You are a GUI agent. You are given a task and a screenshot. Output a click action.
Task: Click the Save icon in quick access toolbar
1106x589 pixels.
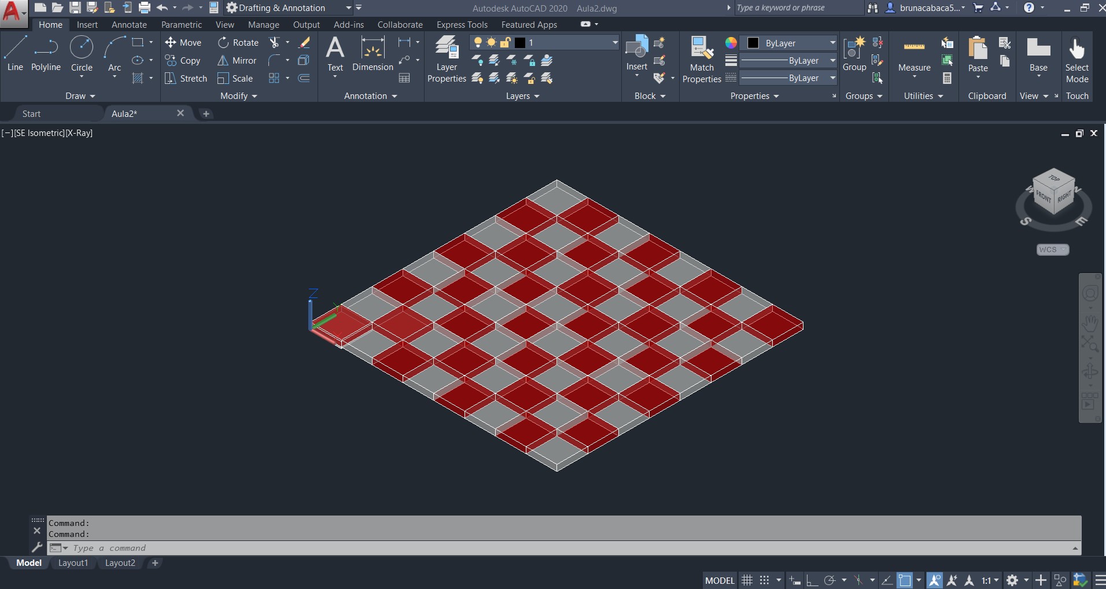(75, 8)
